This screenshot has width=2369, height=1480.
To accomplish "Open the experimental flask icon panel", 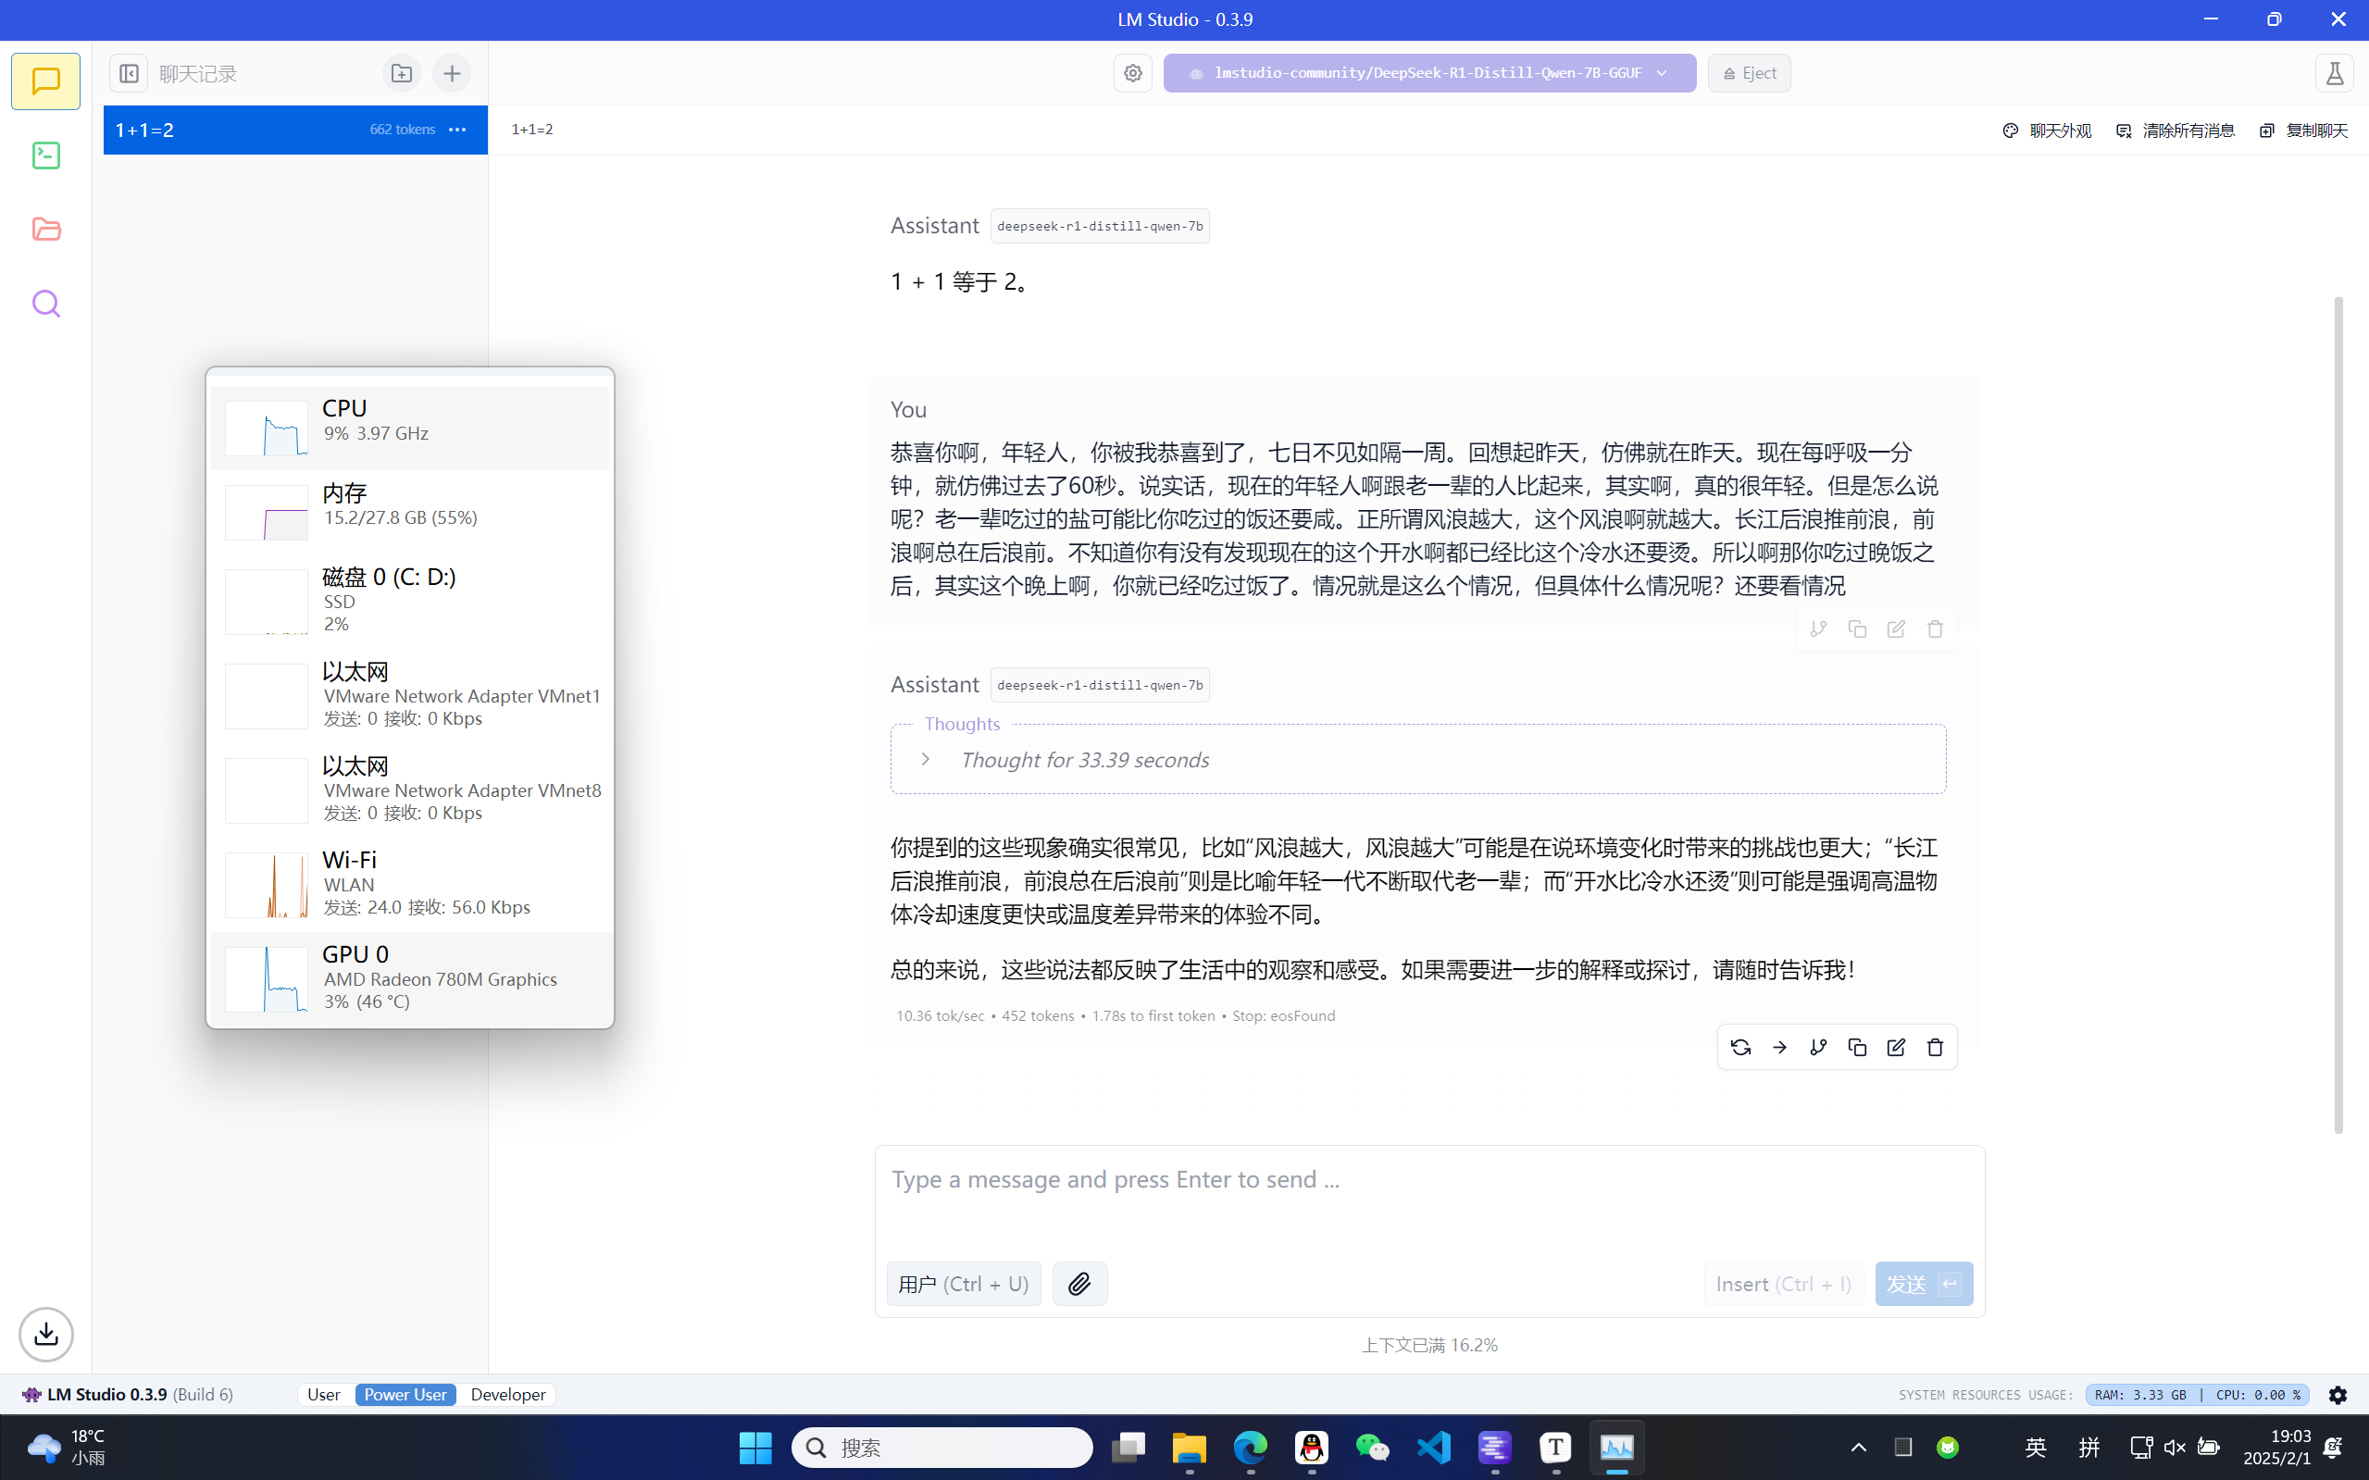I will (x=2335, y=73).
